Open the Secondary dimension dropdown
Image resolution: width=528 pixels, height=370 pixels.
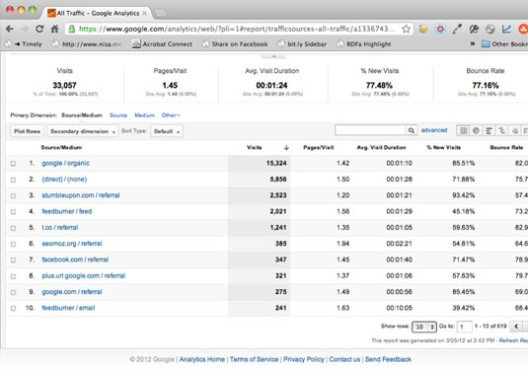pos(83,131)
